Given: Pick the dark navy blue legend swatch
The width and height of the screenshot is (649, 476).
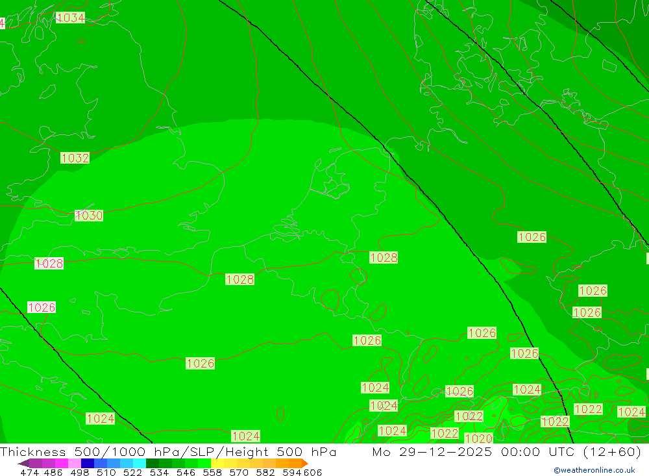Looking at the screenshot, I should click(x=86, y=463).
